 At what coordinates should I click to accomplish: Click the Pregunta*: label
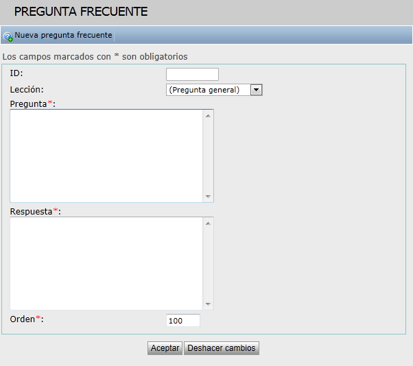click(x=33, y=104)
